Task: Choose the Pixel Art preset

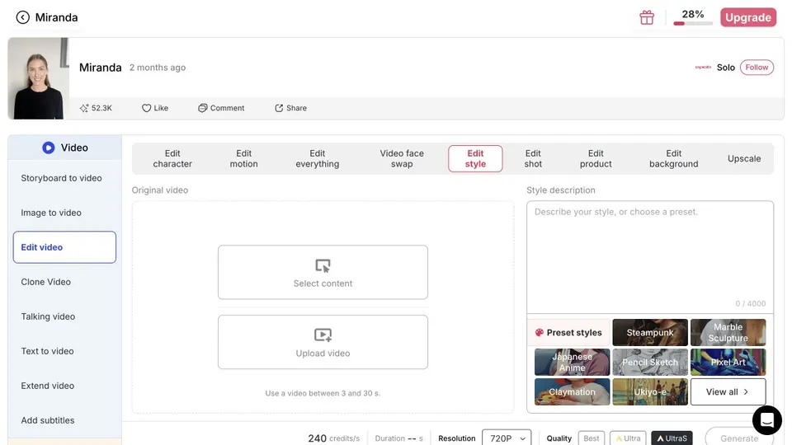Action: (728, 363)
